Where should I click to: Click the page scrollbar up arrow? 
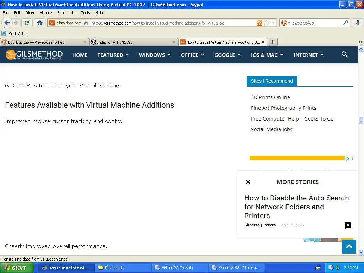[x=361, y=49]
